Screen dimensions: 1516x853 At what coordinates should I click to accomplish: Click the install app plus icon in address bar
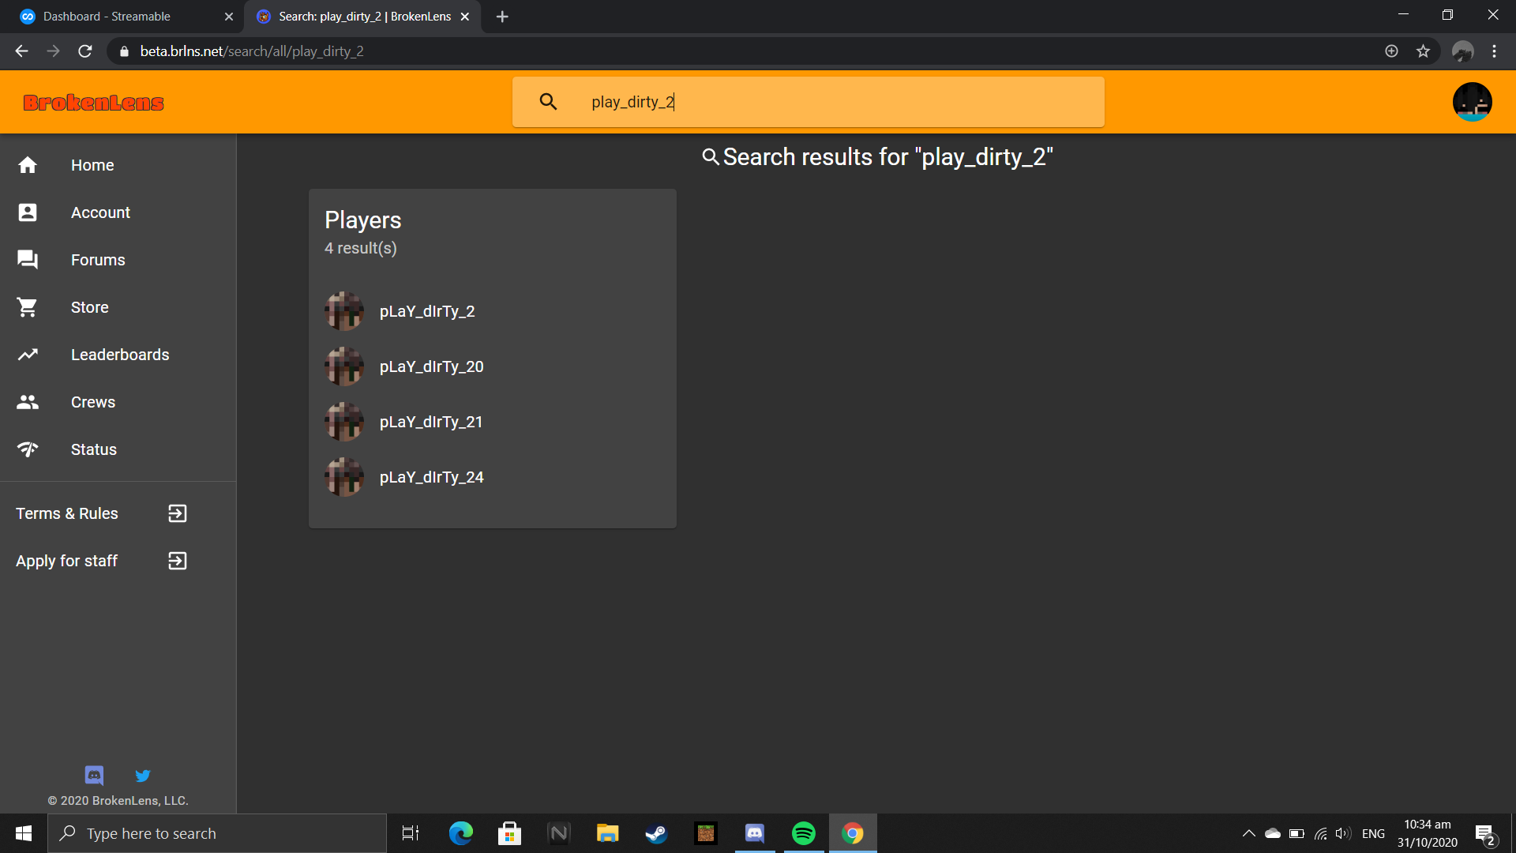point(1391,51)
